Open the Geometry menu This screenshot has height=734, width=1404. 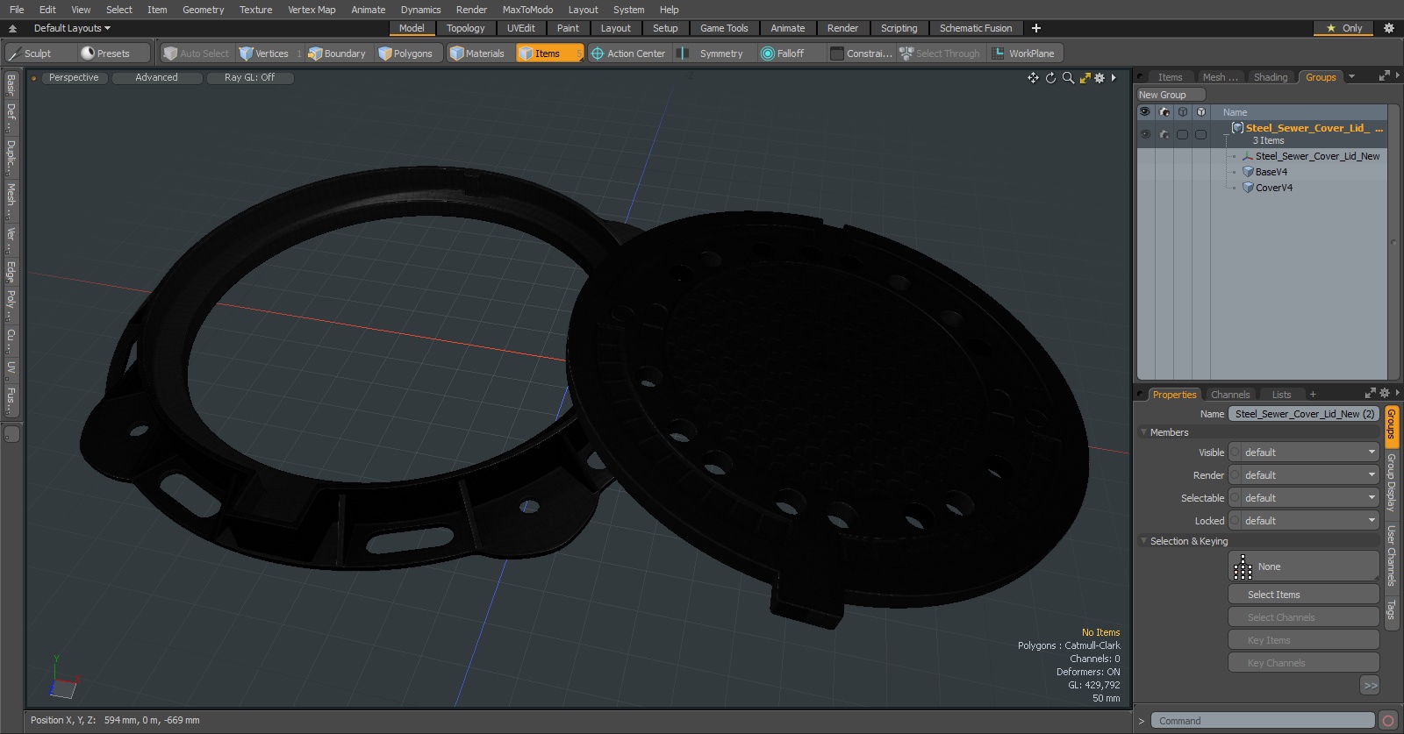pos(203,10)
